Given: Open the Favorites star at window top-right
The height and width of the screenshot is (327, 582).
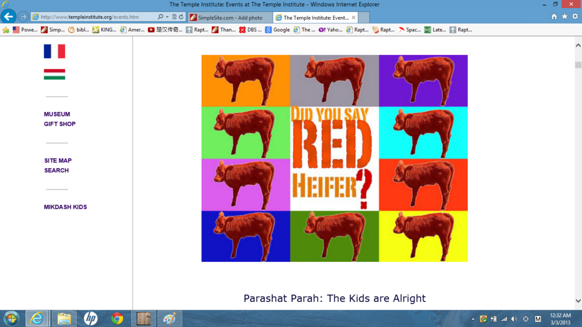Looking at the screenshot, I should (565, 16).
